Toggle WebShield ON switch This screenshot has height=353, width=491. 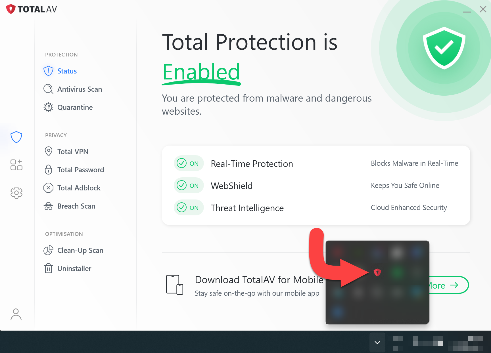pyautogui.click(x=189, y=186)
